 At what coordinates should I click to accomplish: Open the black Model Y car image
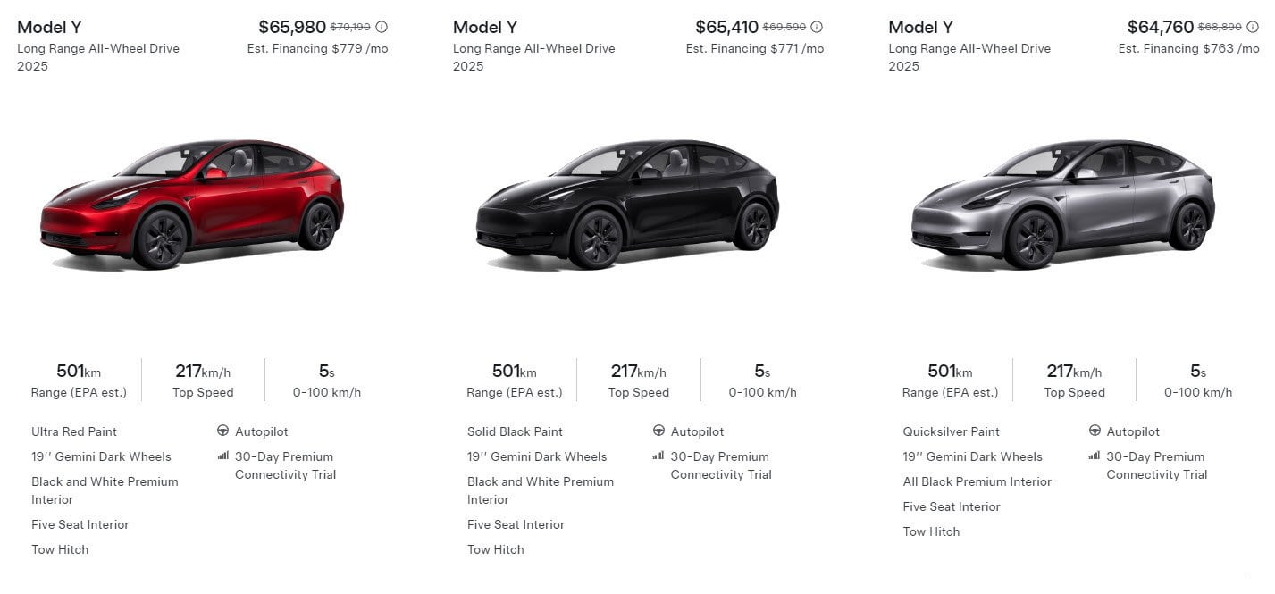pos(627,203)
